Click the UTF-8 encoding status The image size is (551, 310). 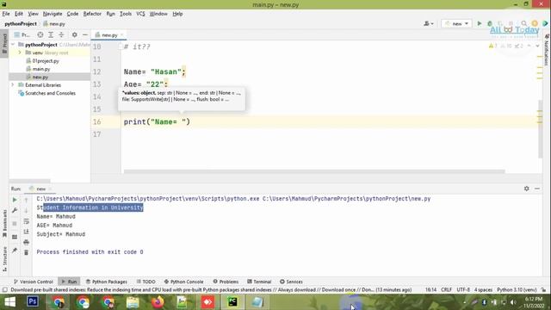pyautogui.click(x=463, y=289)
